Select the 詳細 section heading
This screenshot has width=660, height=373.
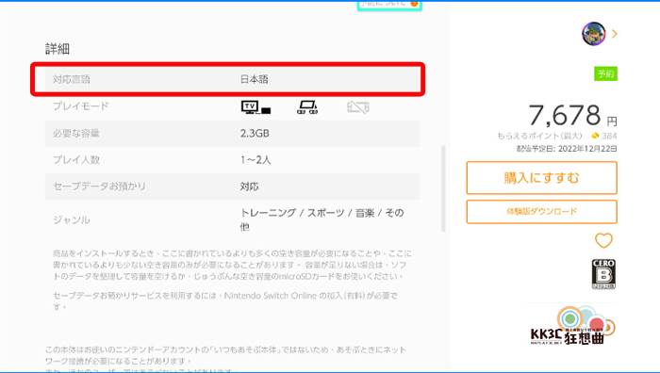click(58, 49)
